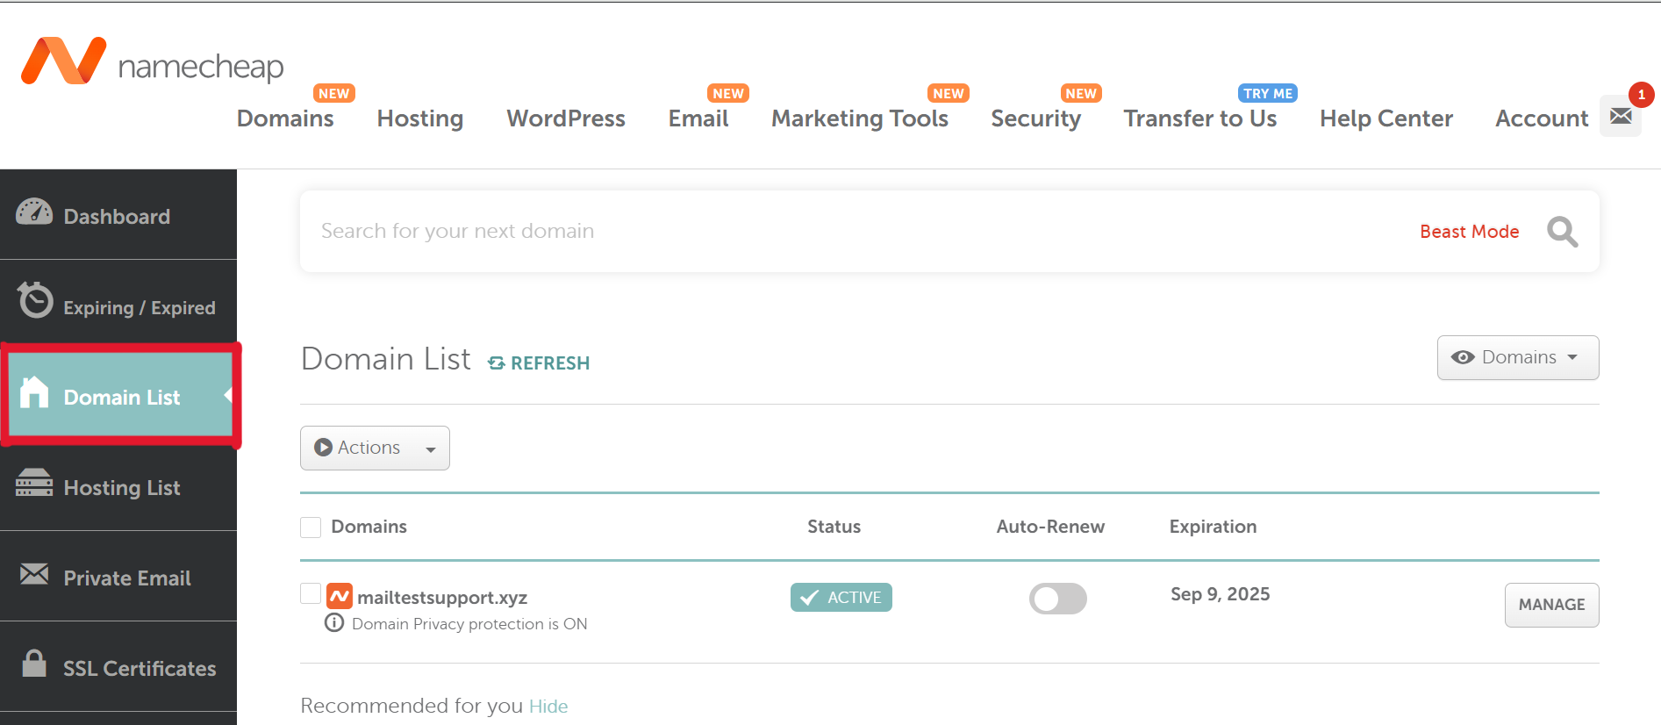Check the select-all Domains header checkbox
Screen dimensions: 1661x725
311,528
